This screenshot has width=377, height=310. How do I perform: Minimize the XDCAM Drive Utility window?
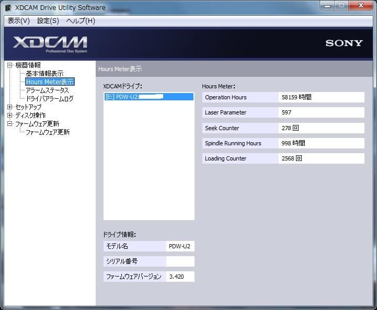327,6
